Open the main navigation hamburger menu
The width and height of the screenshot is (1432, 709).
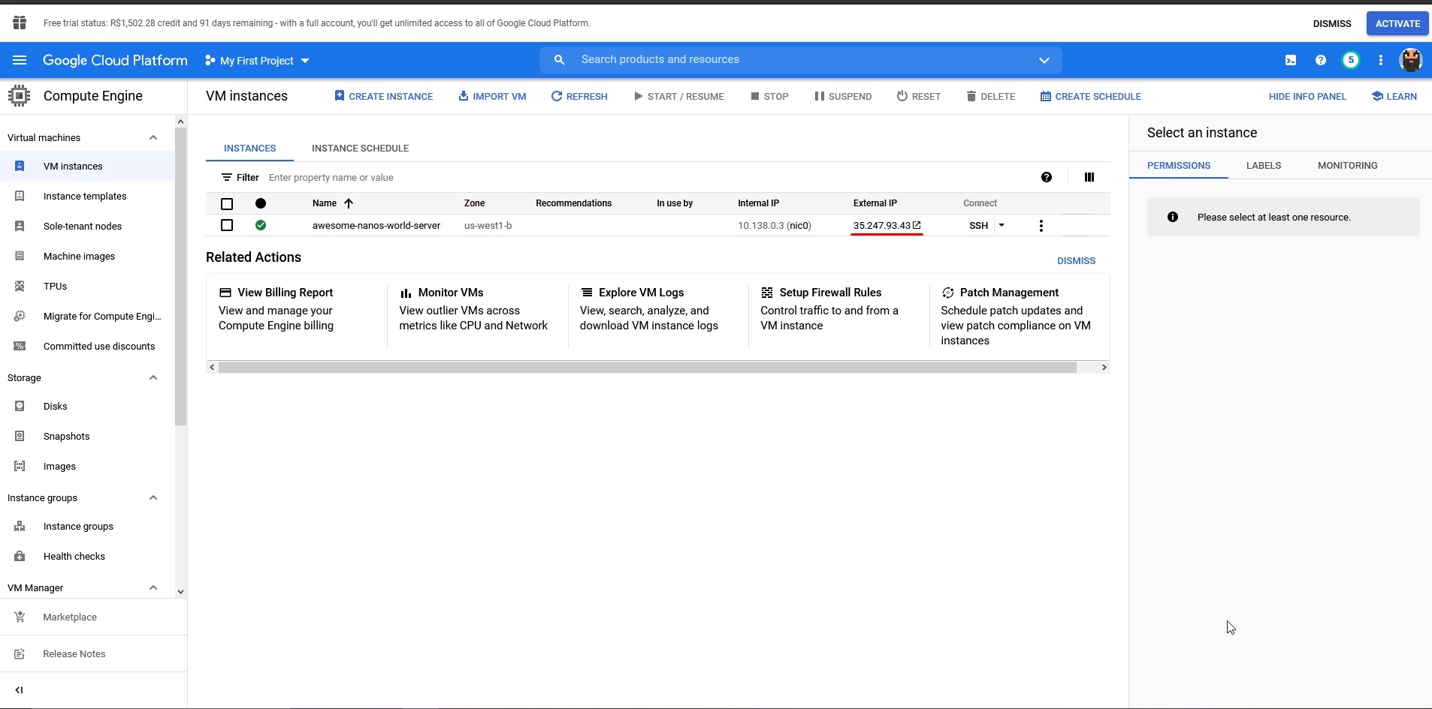[x=20, y=60]
